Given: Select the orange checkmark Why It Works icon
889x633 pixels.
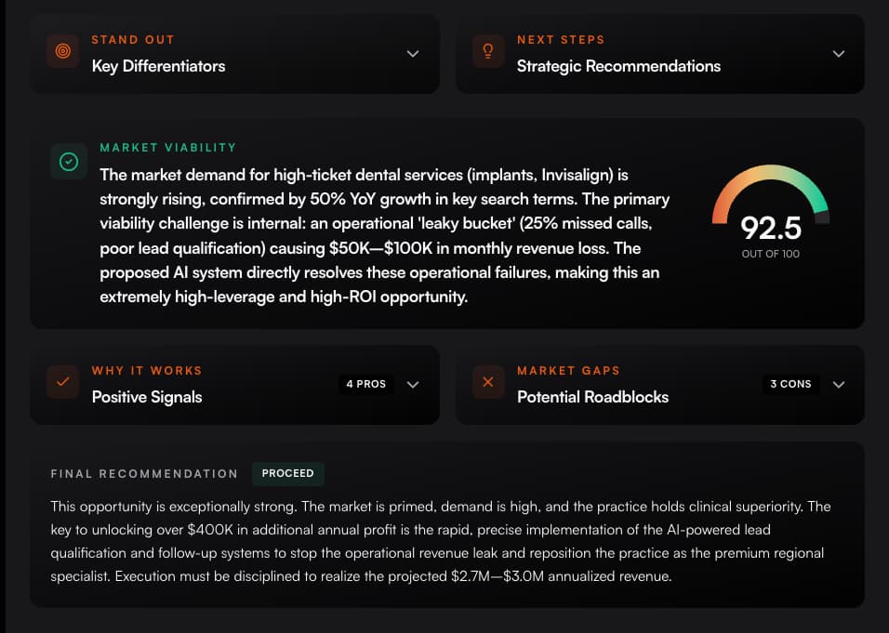Looking at the screenshot, I should coord(61,384).
